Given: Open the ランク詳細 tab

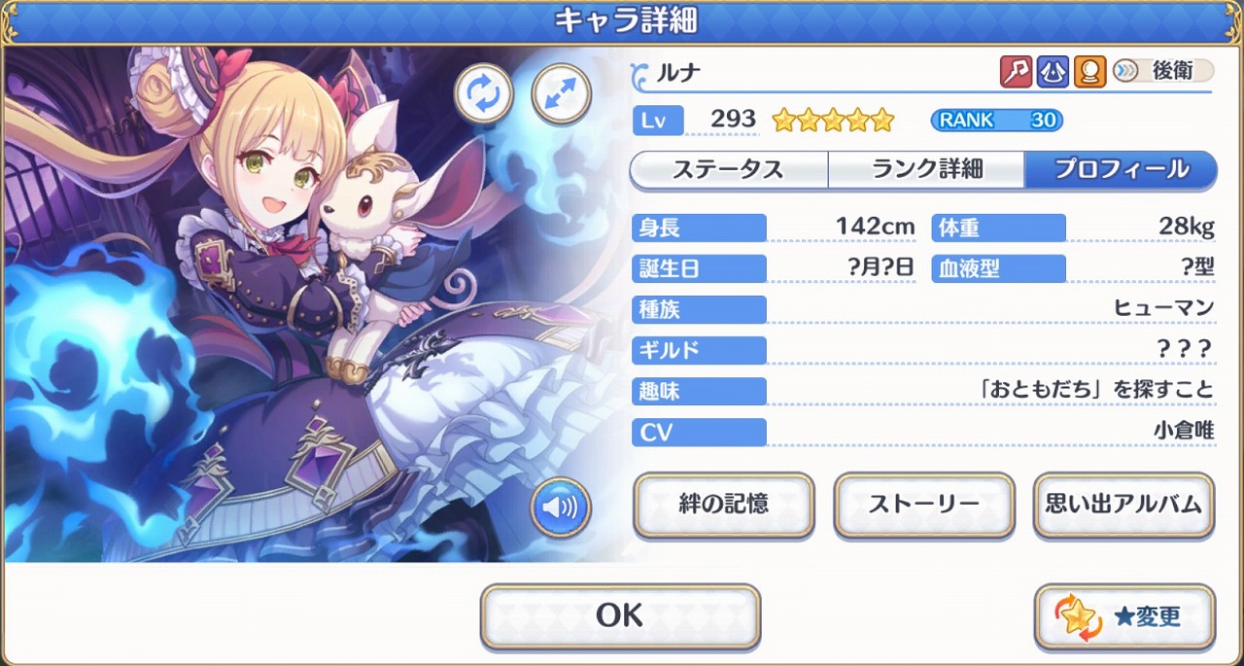Looking at the screenshot, I should (x=926, y=169).
